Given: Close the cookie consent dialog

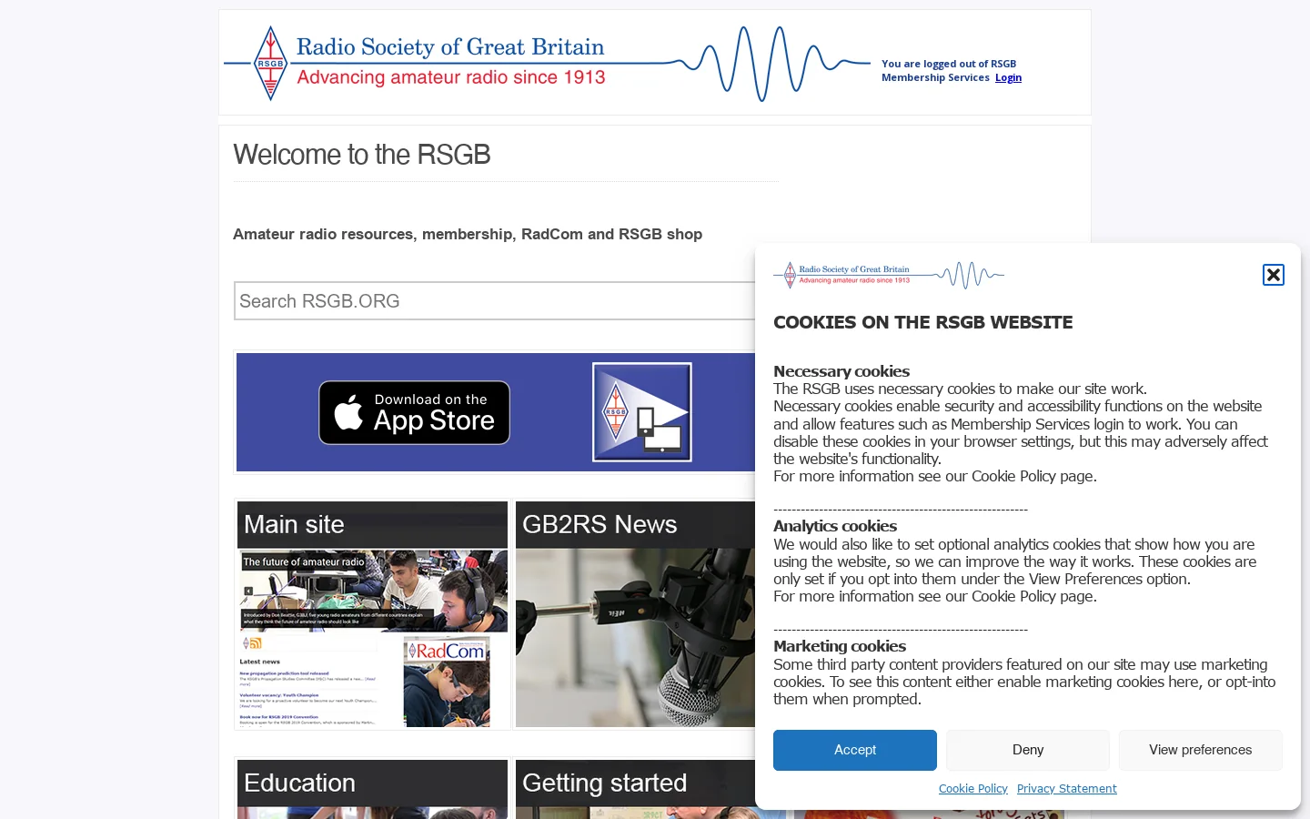Looking at the screenshot, I should [x=1274, y=275].
